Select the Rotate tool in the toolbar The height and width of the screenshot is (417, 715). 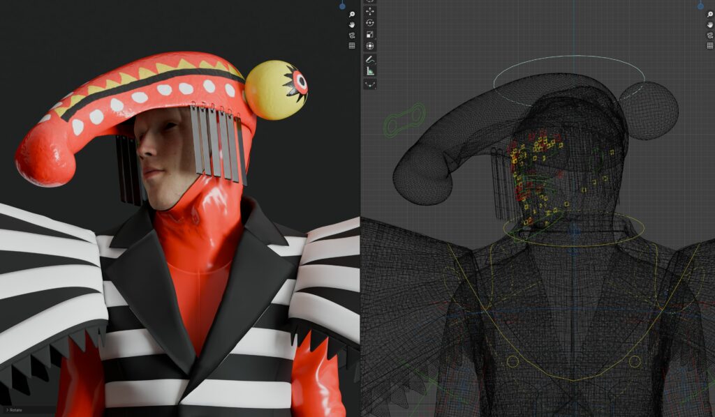pyautogui.click(x=369, y=23)
